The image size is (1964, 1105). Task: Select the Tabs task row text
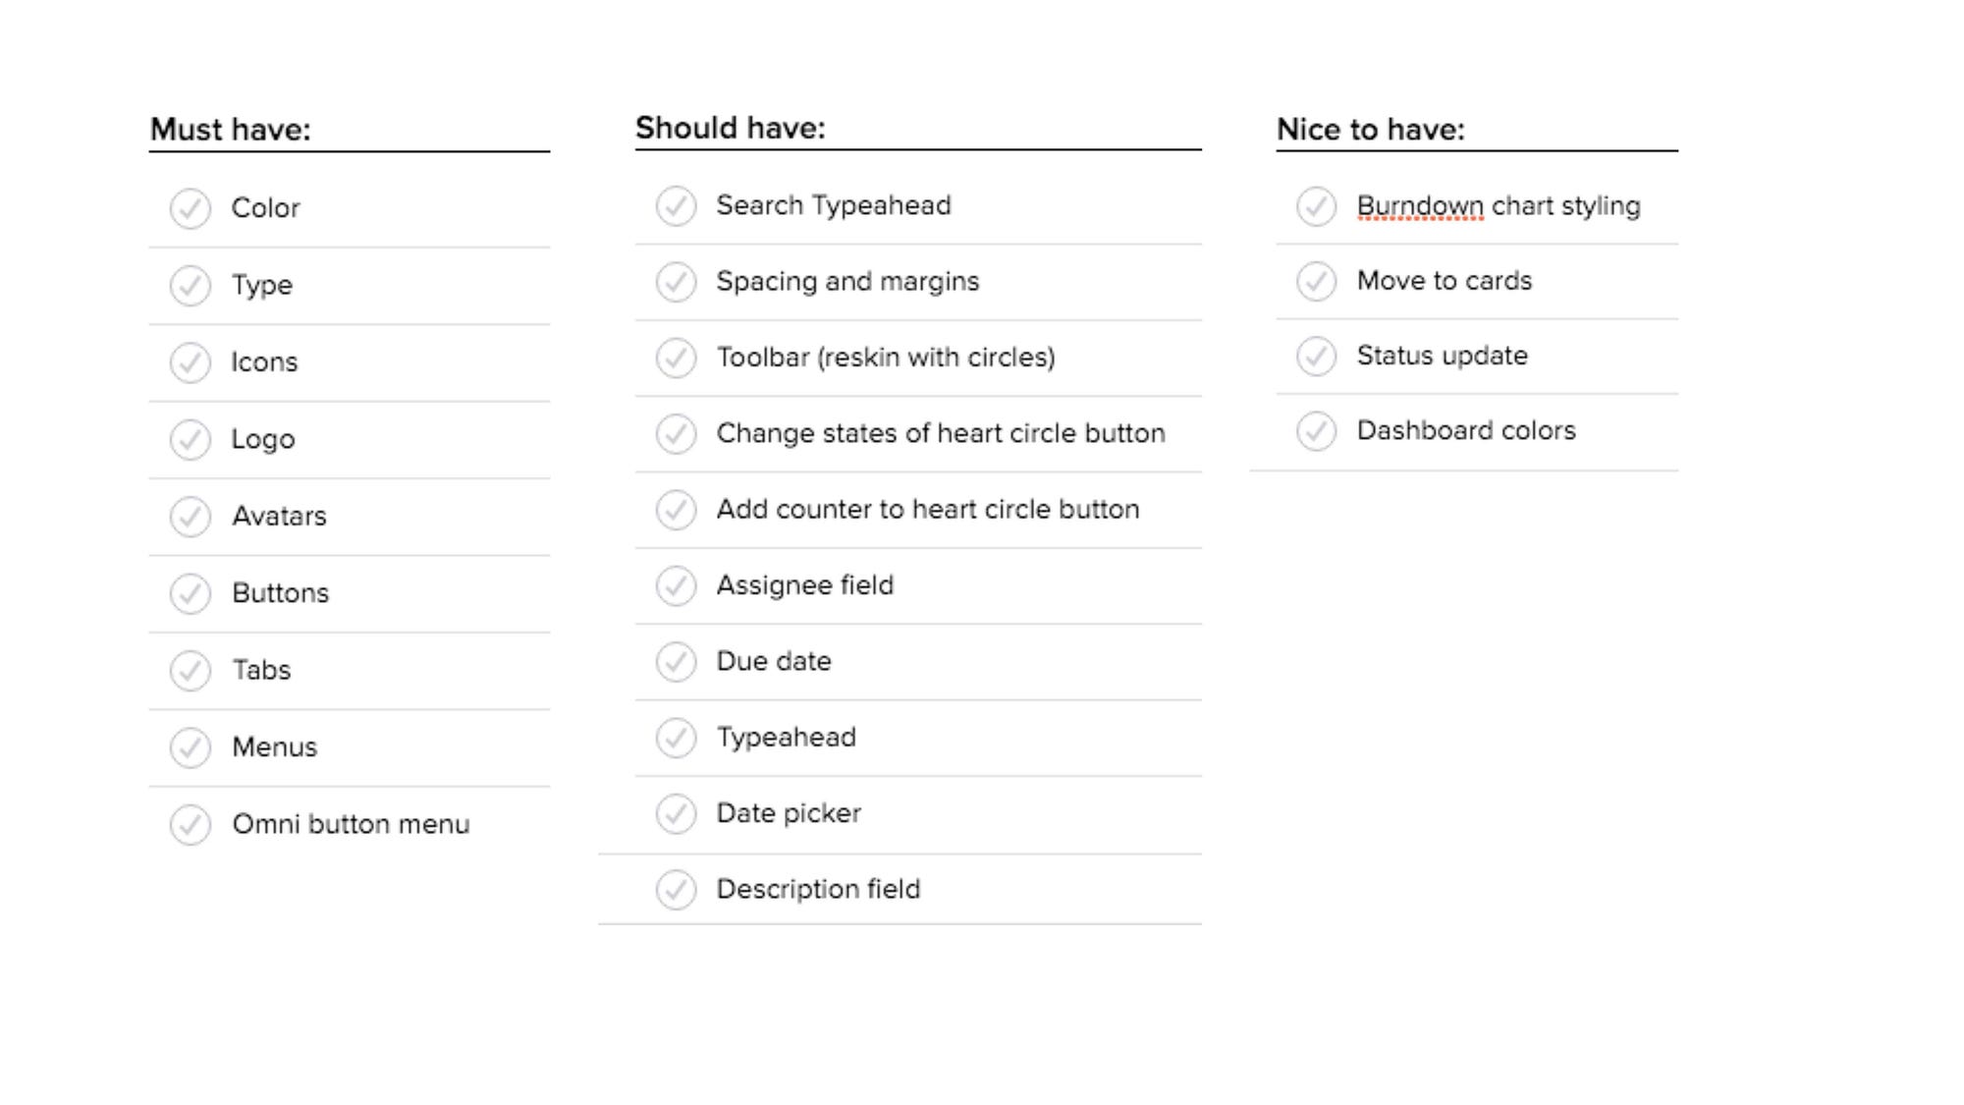[261, 670]
